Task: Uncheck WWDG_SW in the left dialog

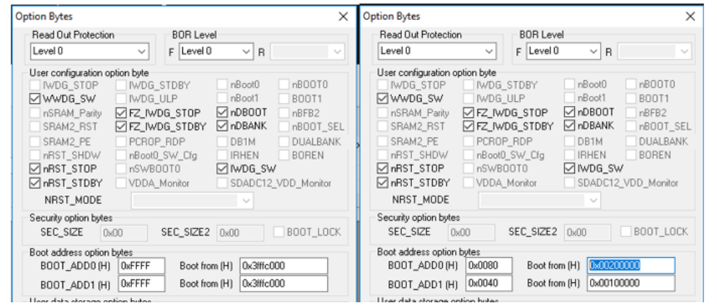Action: 36,99
